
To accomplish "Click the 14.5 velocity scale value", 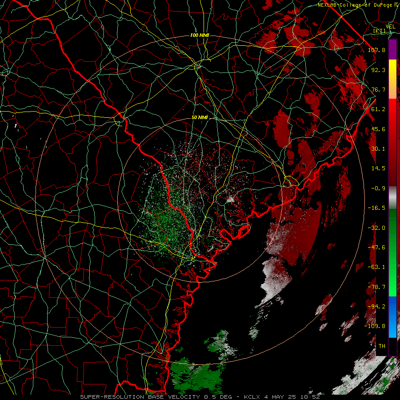I will [x=378, y=168].
